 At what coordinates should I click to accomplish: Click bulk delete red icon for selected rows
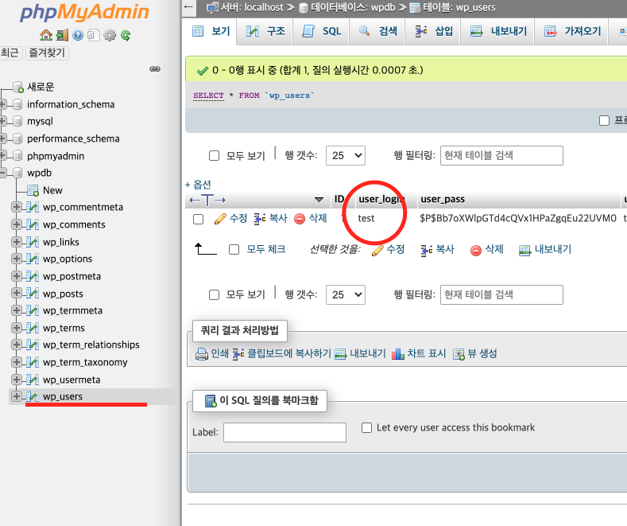[x=476, y=251]
